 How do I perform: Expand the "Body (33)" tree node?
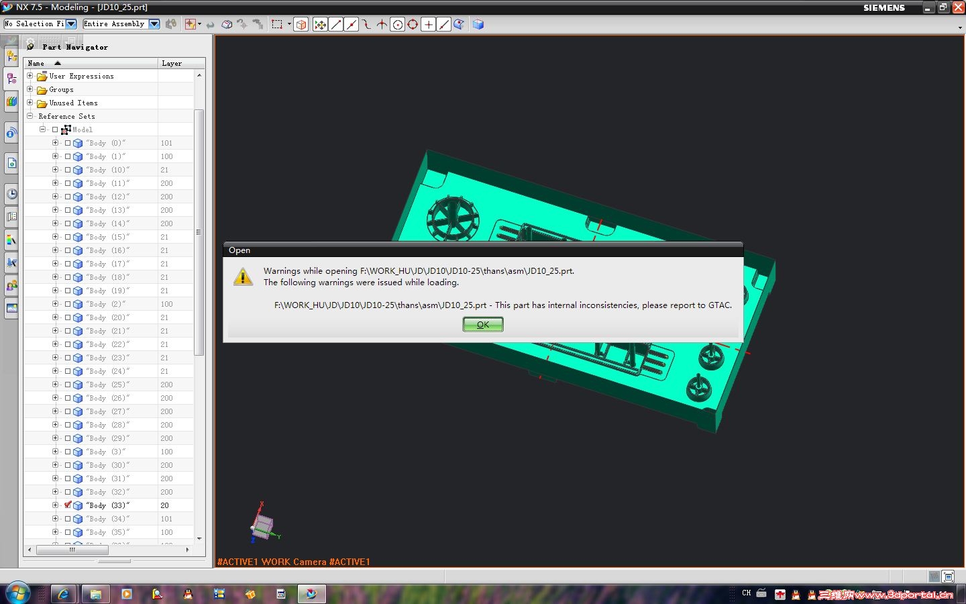tap(55, 505)
